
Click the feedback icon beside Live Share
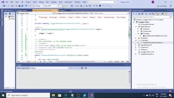click(x=171, y=6)
